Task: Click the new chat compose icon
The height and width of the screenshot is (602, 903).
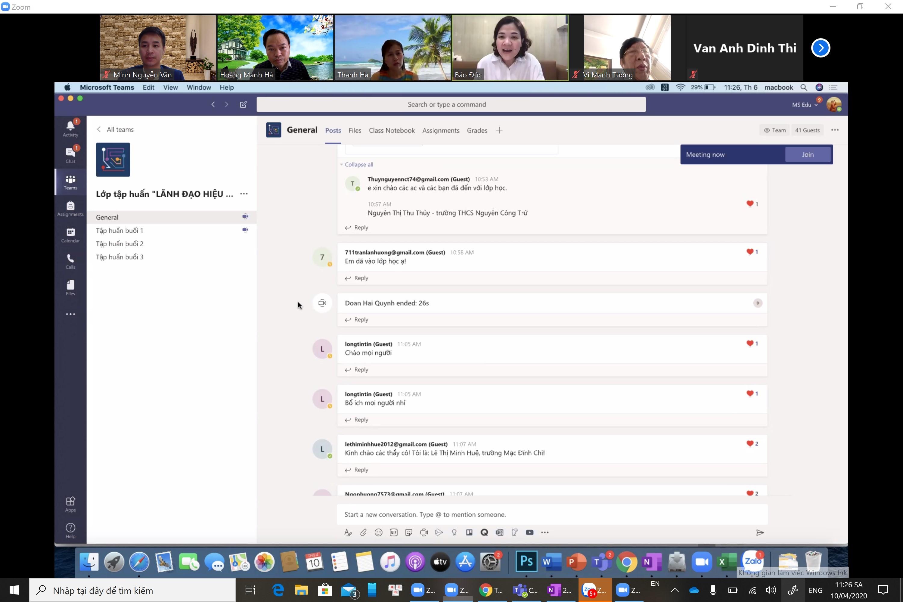Action: point(244,104)
